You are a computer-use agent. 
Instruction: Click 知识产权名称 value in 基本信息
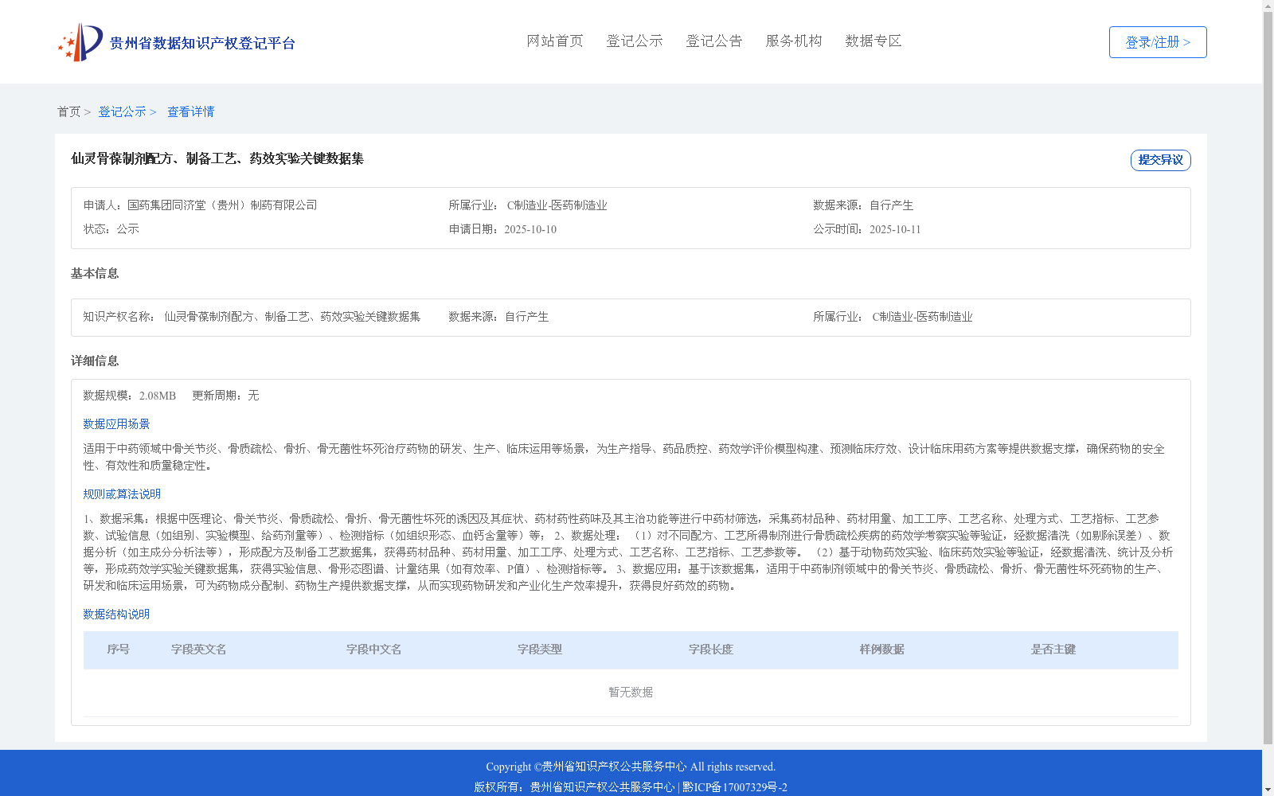point(292,317)
